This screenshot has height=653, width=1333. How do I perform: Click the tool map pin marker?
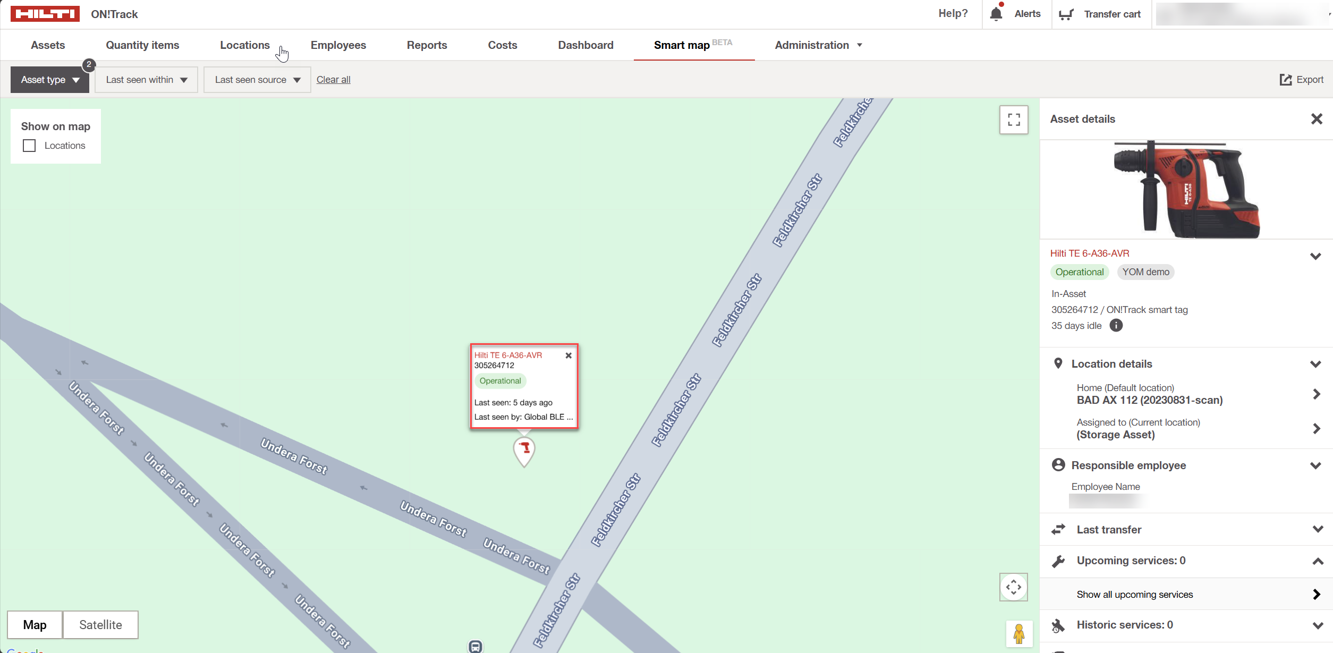[524, 450]
